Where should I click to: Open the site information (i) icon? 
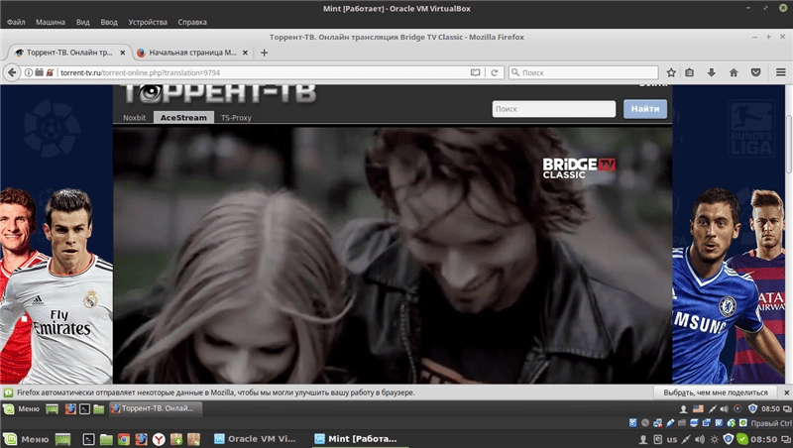tap(29, 72)
